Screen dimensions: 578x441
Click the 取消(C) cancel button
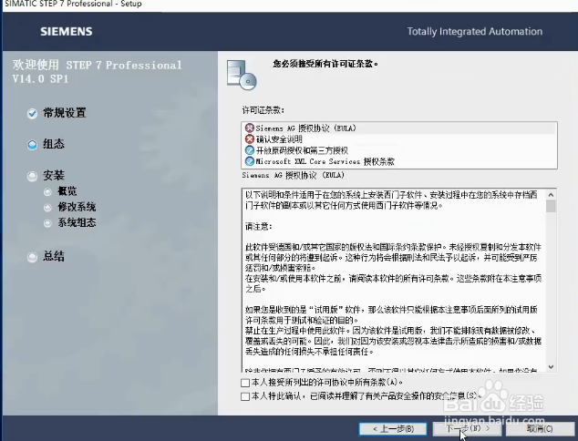(x=540, y=429)
